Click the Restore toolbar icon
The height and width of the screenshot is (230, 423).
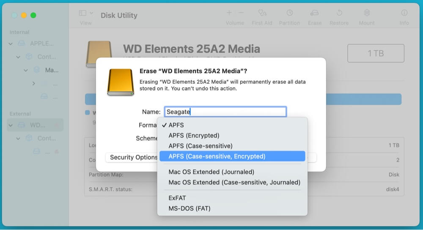point(339,13)
